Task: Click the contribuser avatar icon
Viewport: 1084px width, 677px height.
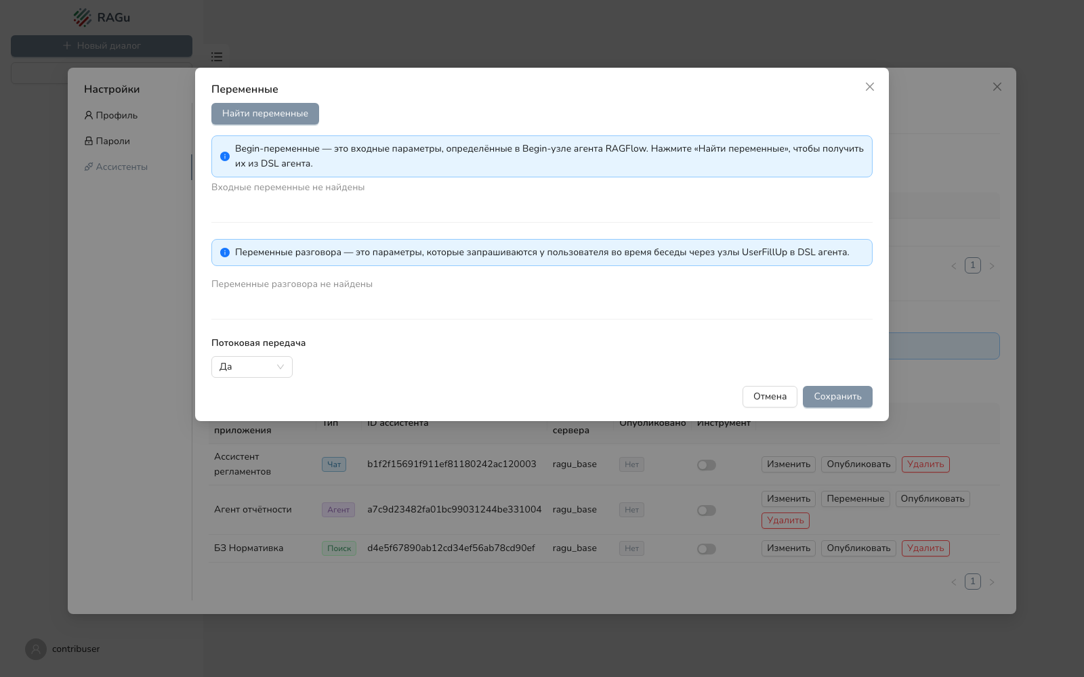Action: click(x=36, y=649)
